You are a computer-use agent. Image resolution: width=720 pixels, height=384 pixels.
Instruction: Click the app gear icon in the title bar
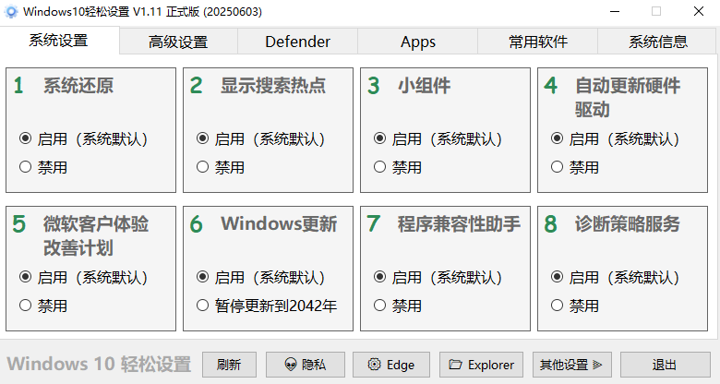click(x=10, y=11)
